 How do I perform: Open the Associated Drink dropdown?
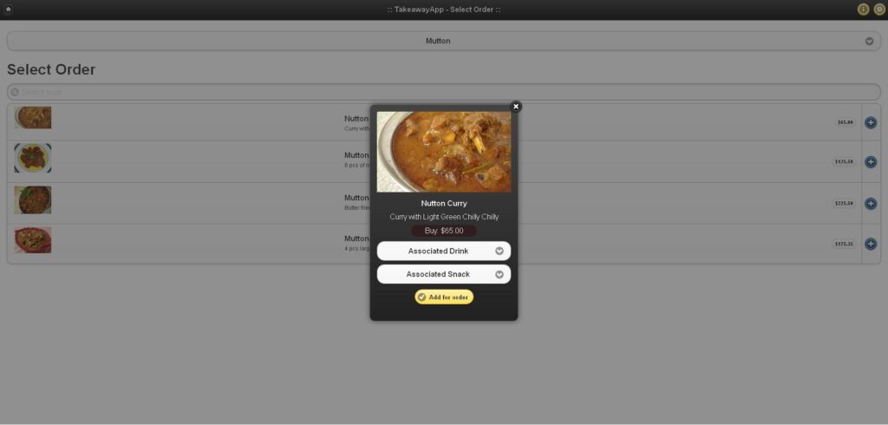[x=443, y=251]
